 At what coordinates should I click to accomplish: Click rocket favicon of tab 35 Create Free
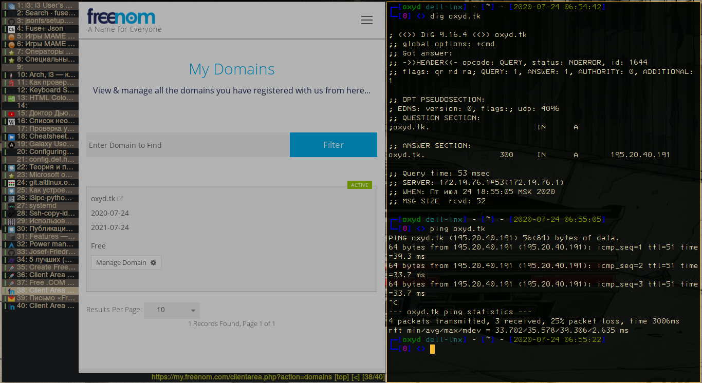(x=11, y=267)
